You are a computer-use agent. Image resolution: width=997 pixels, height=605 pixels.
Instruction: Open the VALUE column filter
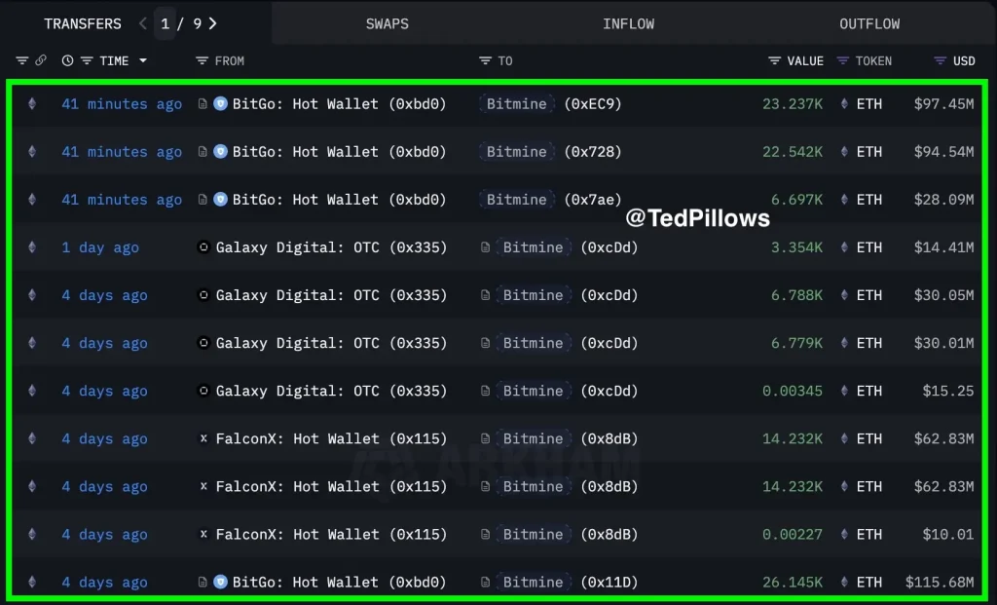pyautogui.click(x=774, y=60)
